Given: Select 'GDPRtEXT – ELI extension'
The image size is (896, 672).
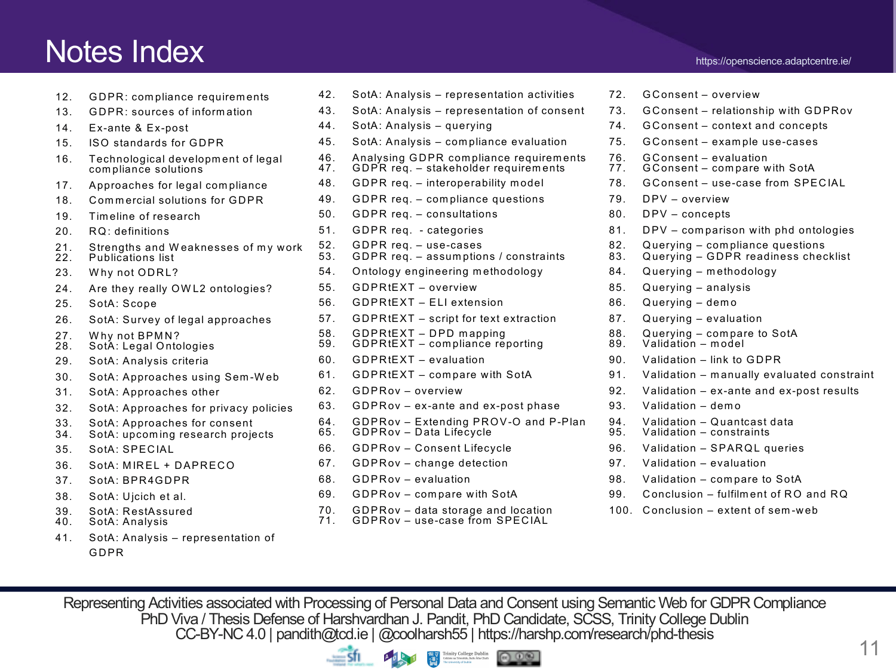Looking at the screenshot, I should coord(428,302).
